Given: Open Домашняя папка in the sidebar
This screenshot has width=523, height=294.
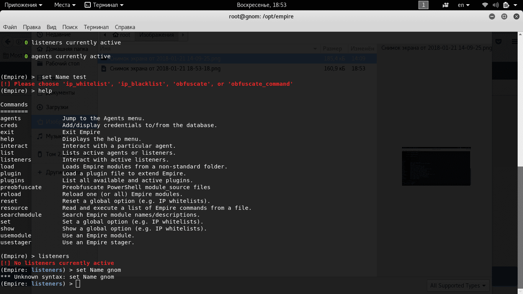Looking at the screenshot, I should click(62, 49).
